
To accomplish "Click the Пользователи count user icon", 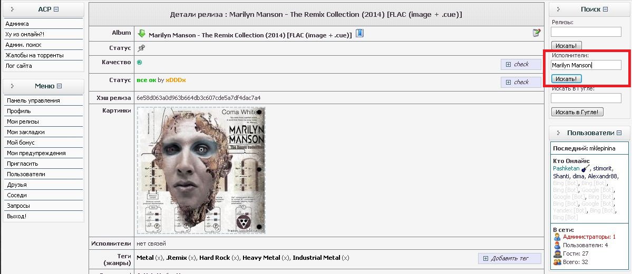I will (x=558, y=245).
